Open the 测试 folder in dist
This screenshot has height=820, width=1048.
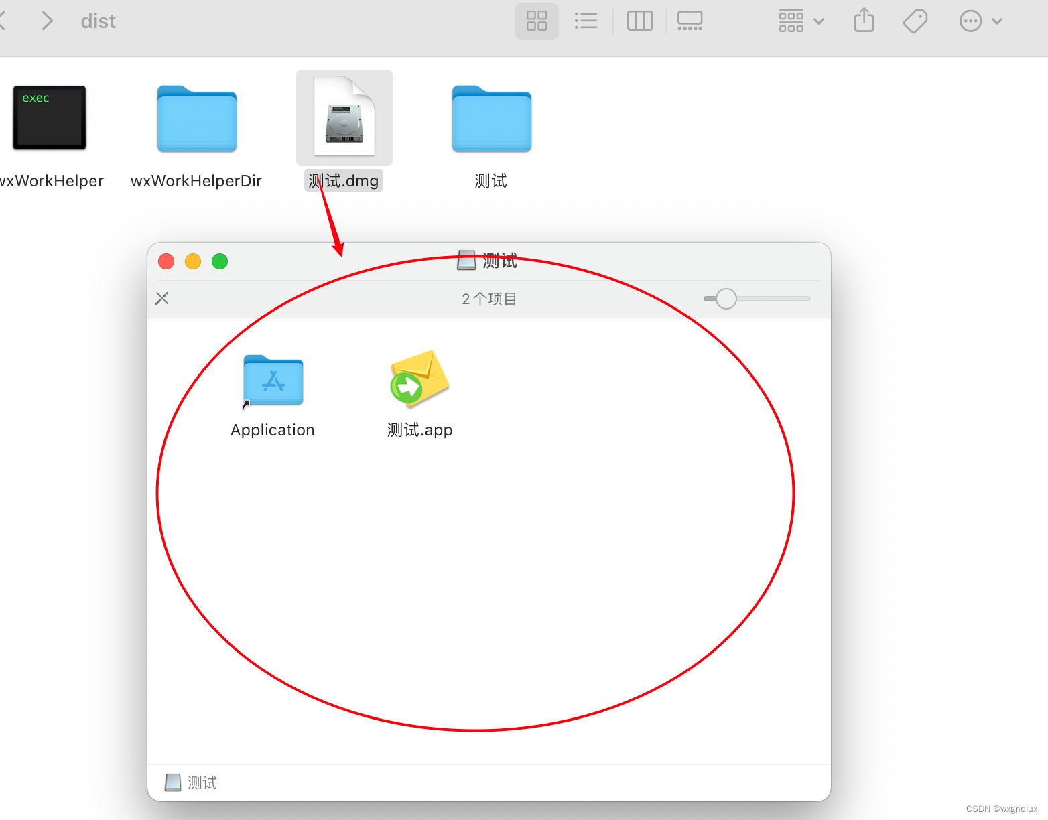pos(490,119)
